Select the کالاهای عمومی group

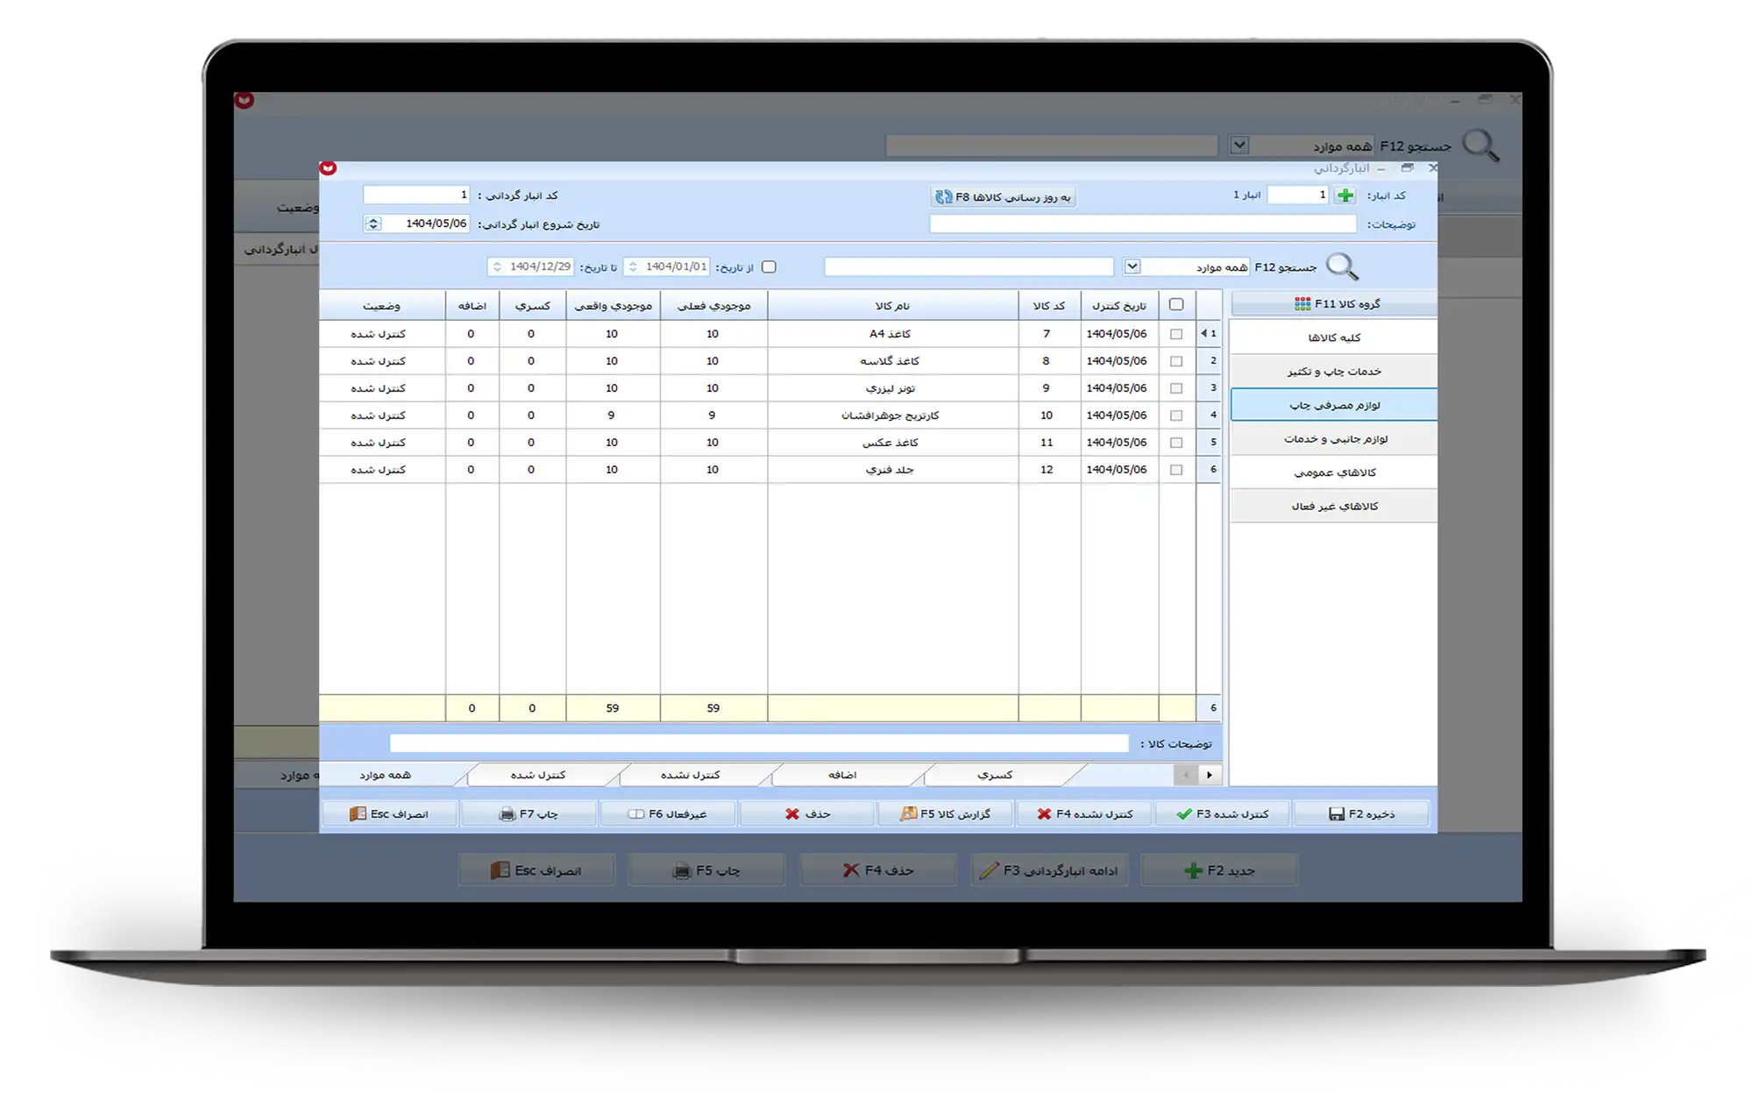pyautogui.click(x=1334, y=472)
